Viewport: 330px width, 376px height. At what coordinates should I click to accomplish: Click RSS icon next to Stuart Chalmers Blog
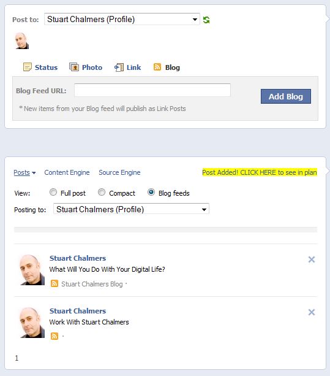pyautogui.click(x=54, y=283)
